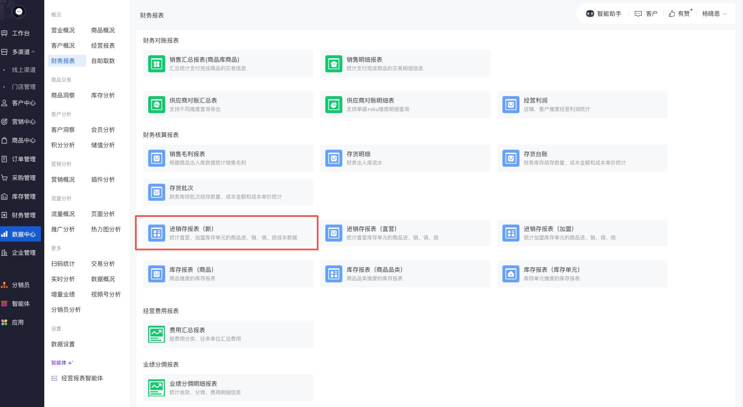
Task: Click the 库存报表（库存单元）house icon
Action: 511,274
